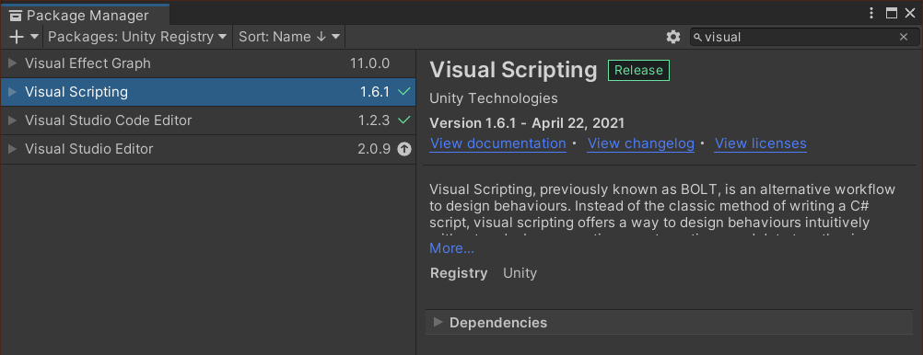Open the three-dot window options menu
The width and height of the screenshot is (923, 355).
871,14
